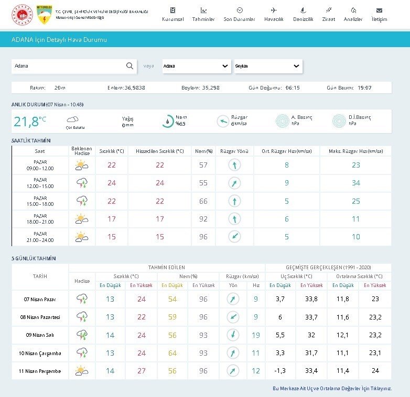The height and width of the screenshot is (397, 410).
Task: Open the Denizcilik ship icon
Action: click(x=303, y=10)
